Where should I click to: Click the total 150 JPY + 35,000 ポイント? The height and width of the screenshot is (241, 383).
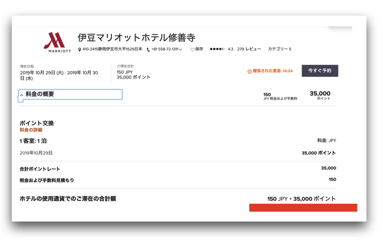click(x=302, y=199)
